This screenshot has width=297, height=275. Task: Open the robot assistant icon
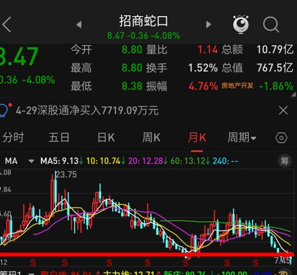coord(241,24)
